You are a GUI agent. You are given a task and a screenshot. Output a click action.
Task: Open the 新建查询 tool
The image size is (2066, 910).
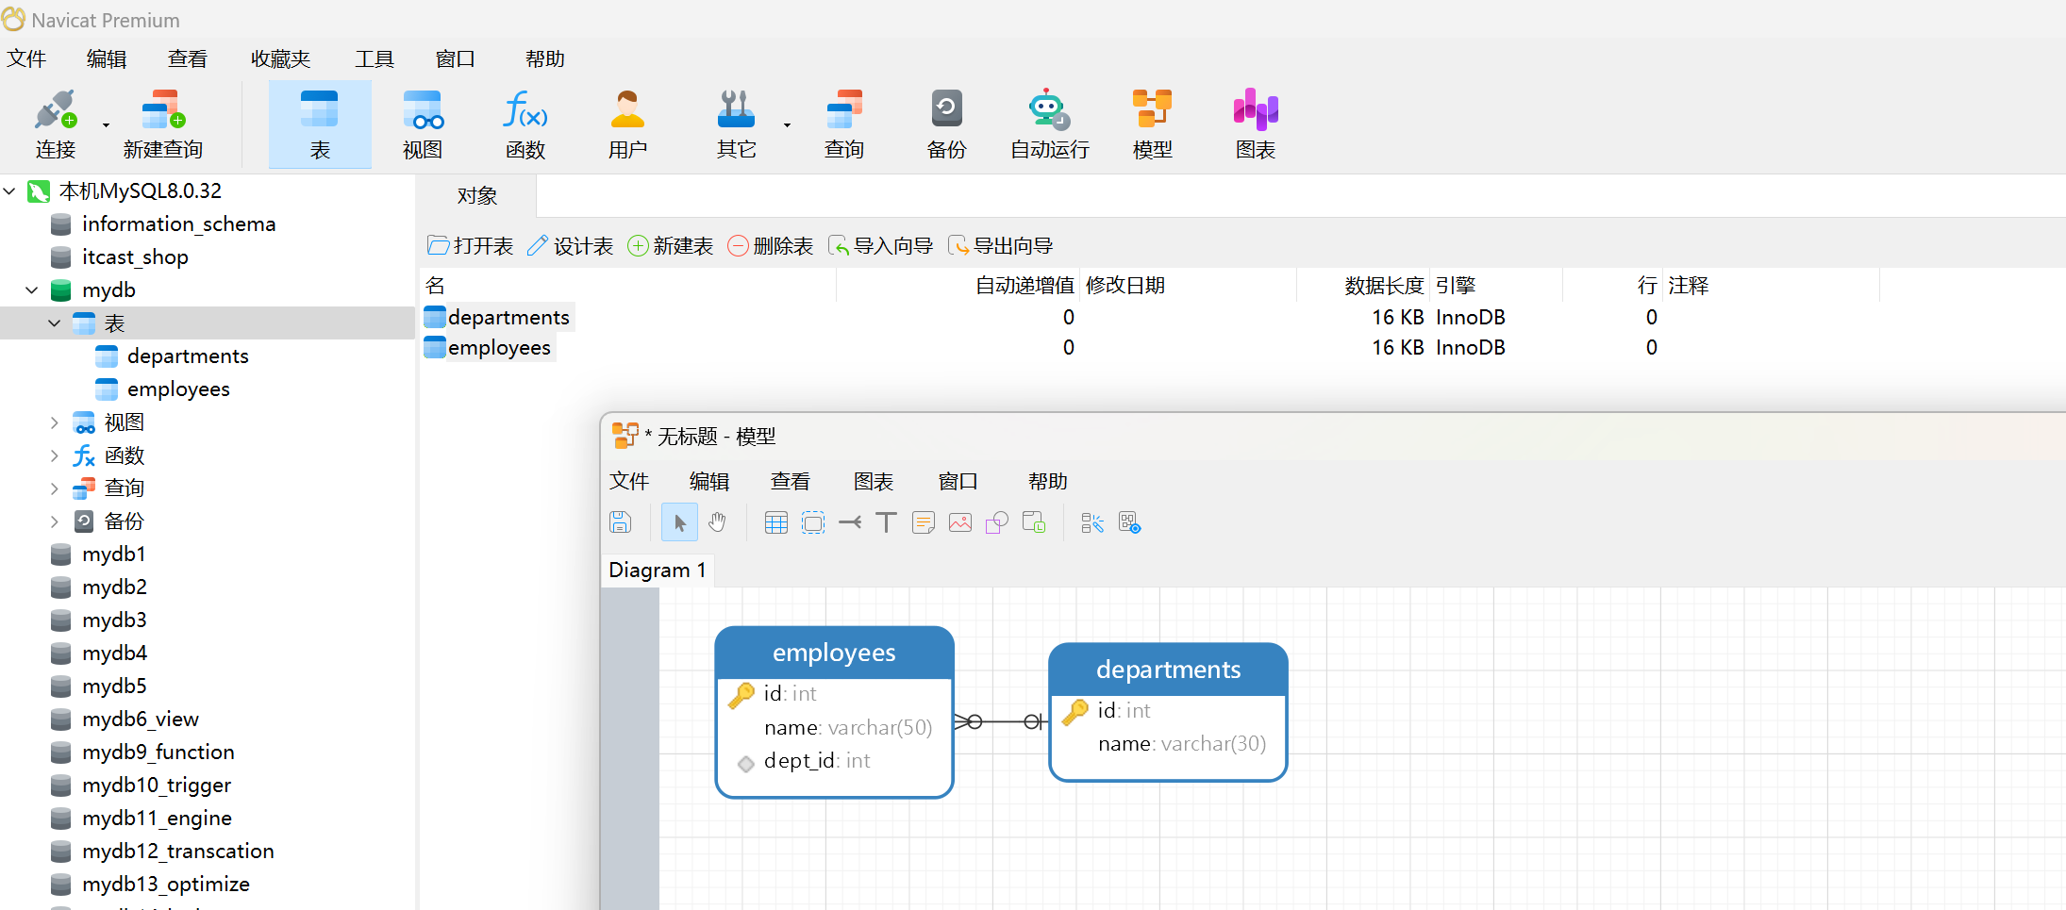162,123
